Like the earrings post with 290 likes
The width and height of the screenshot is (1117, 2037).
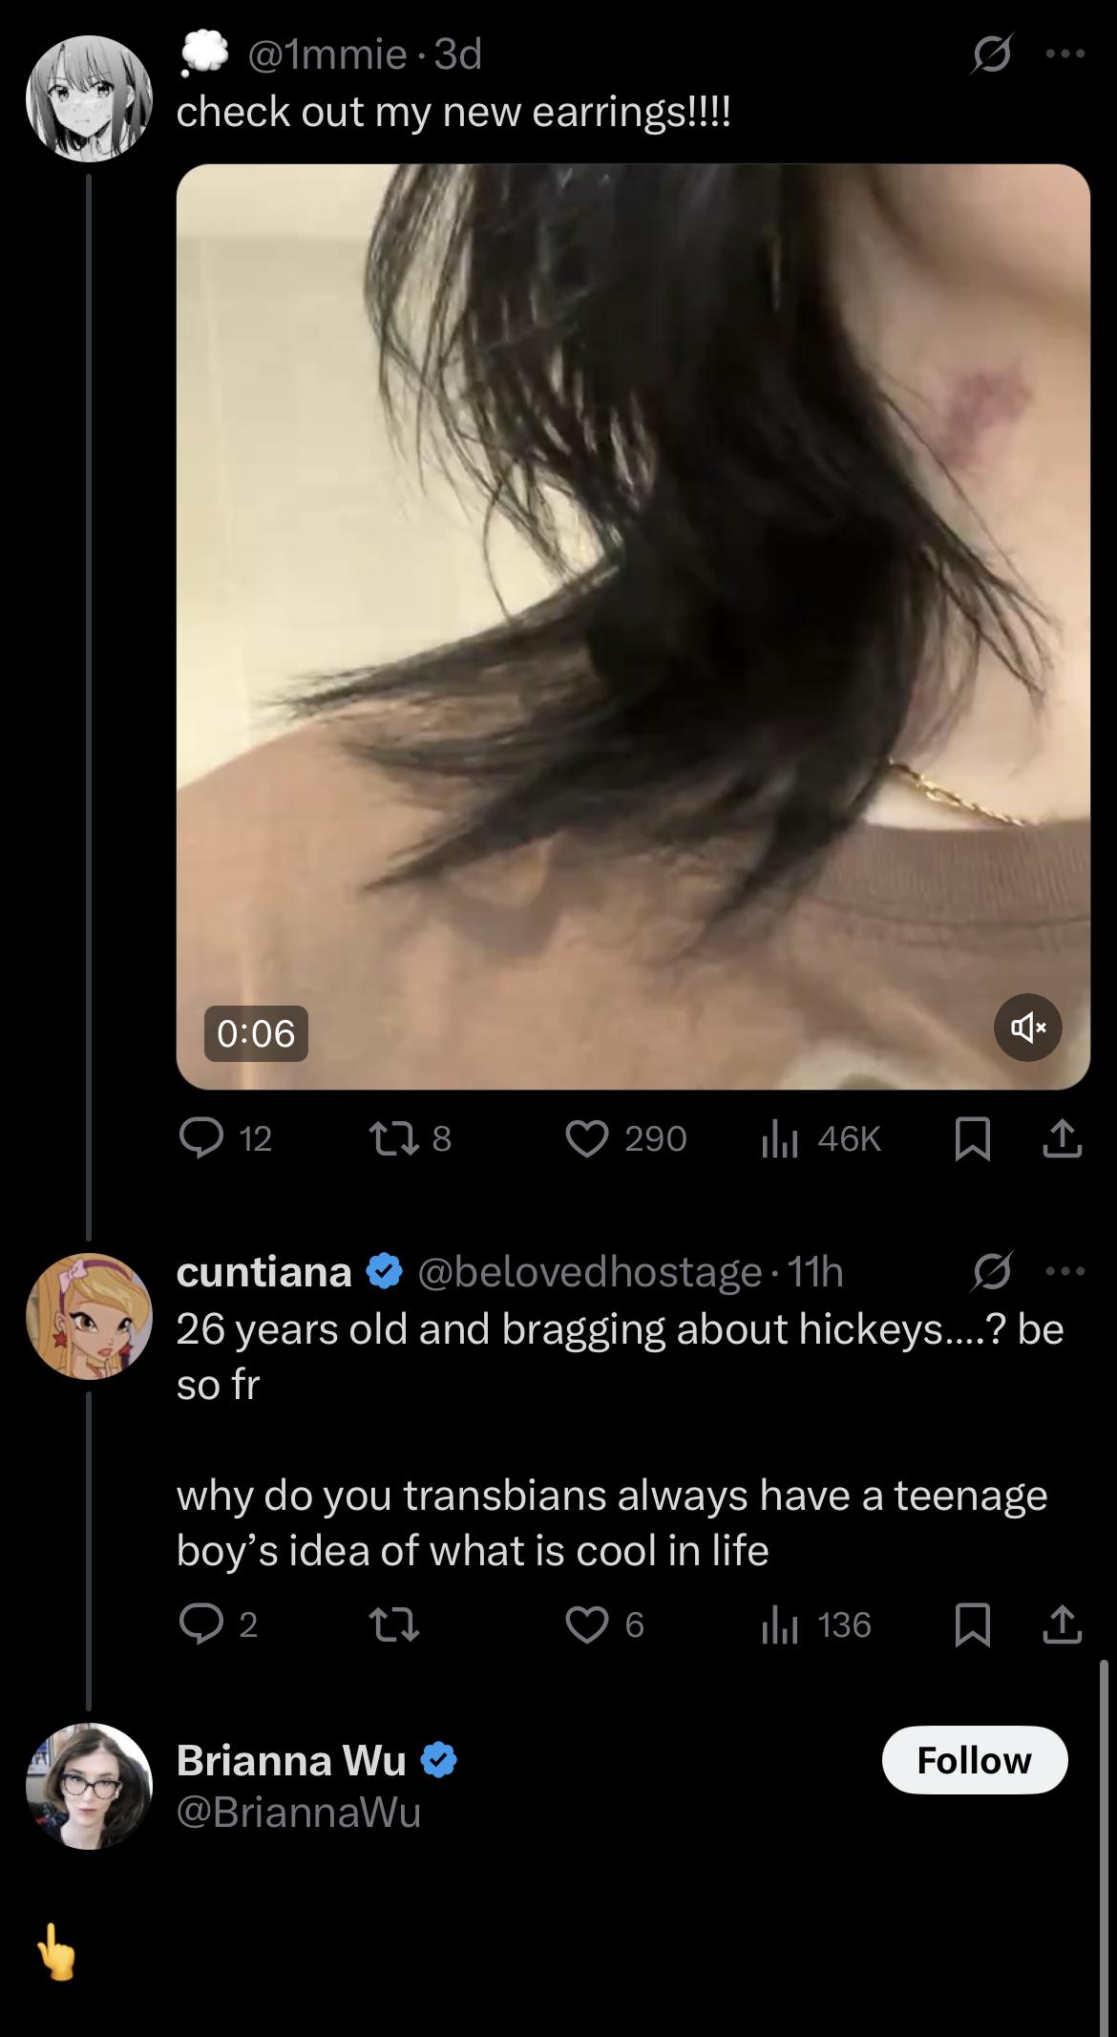point(626,1138)
